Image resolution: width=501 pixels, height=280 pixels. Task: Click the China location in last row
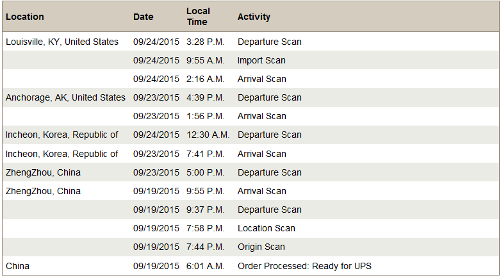(x=17, y=265)
